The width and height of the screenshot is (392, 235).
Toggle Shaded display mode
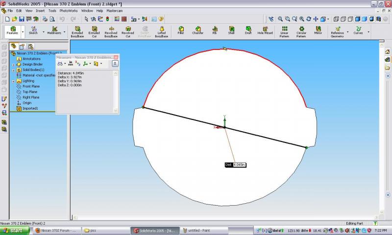pos(365,19)
